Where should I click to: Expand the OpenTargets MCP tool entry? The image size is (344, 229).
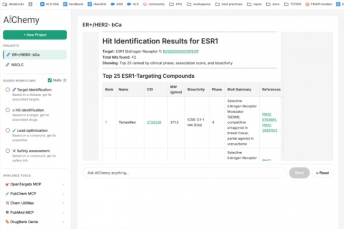tap(64, 184)
